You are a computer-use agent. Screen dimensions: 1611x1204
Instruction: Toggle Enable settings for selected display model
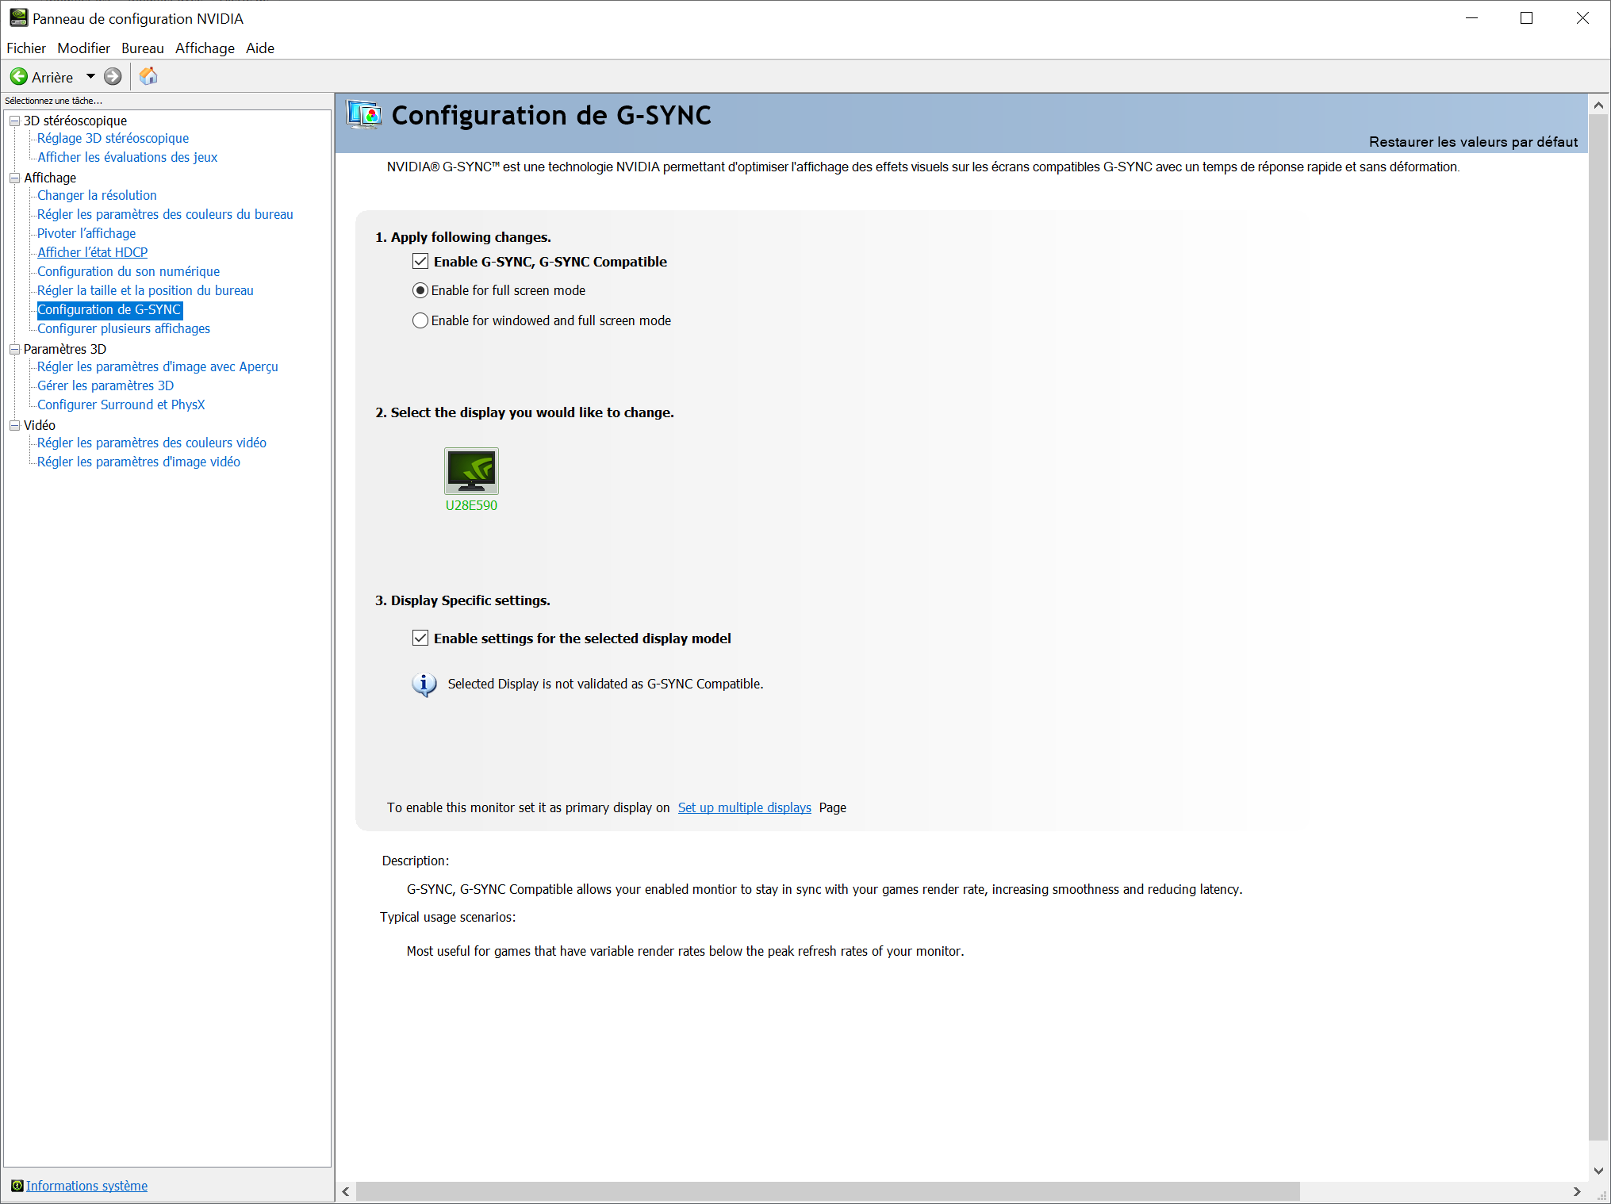click(420, 638)
